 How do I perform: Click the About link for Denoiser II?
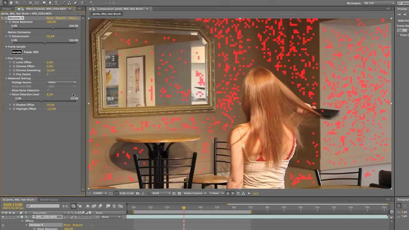(x=73, y=18)
